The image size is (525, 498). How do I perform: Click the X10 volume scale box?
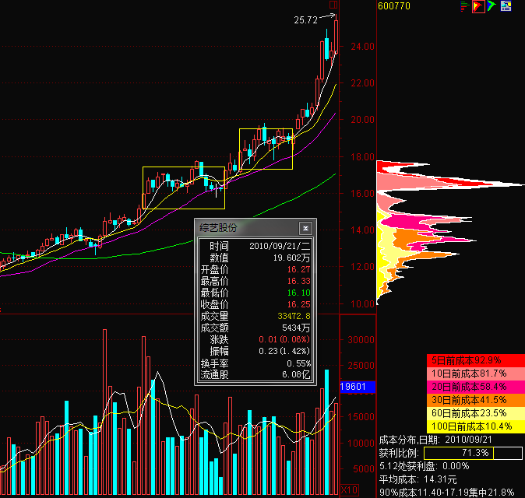click(350, 489)
